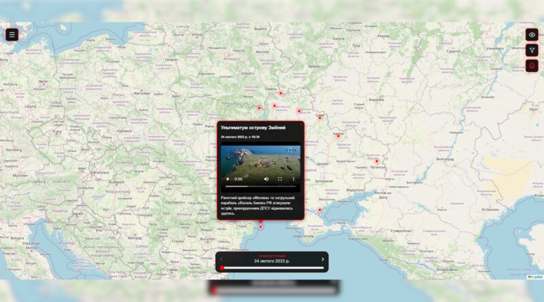Select the marker at Суми
The height and width of the screenshot is (302, 544).
coord(320,118)
